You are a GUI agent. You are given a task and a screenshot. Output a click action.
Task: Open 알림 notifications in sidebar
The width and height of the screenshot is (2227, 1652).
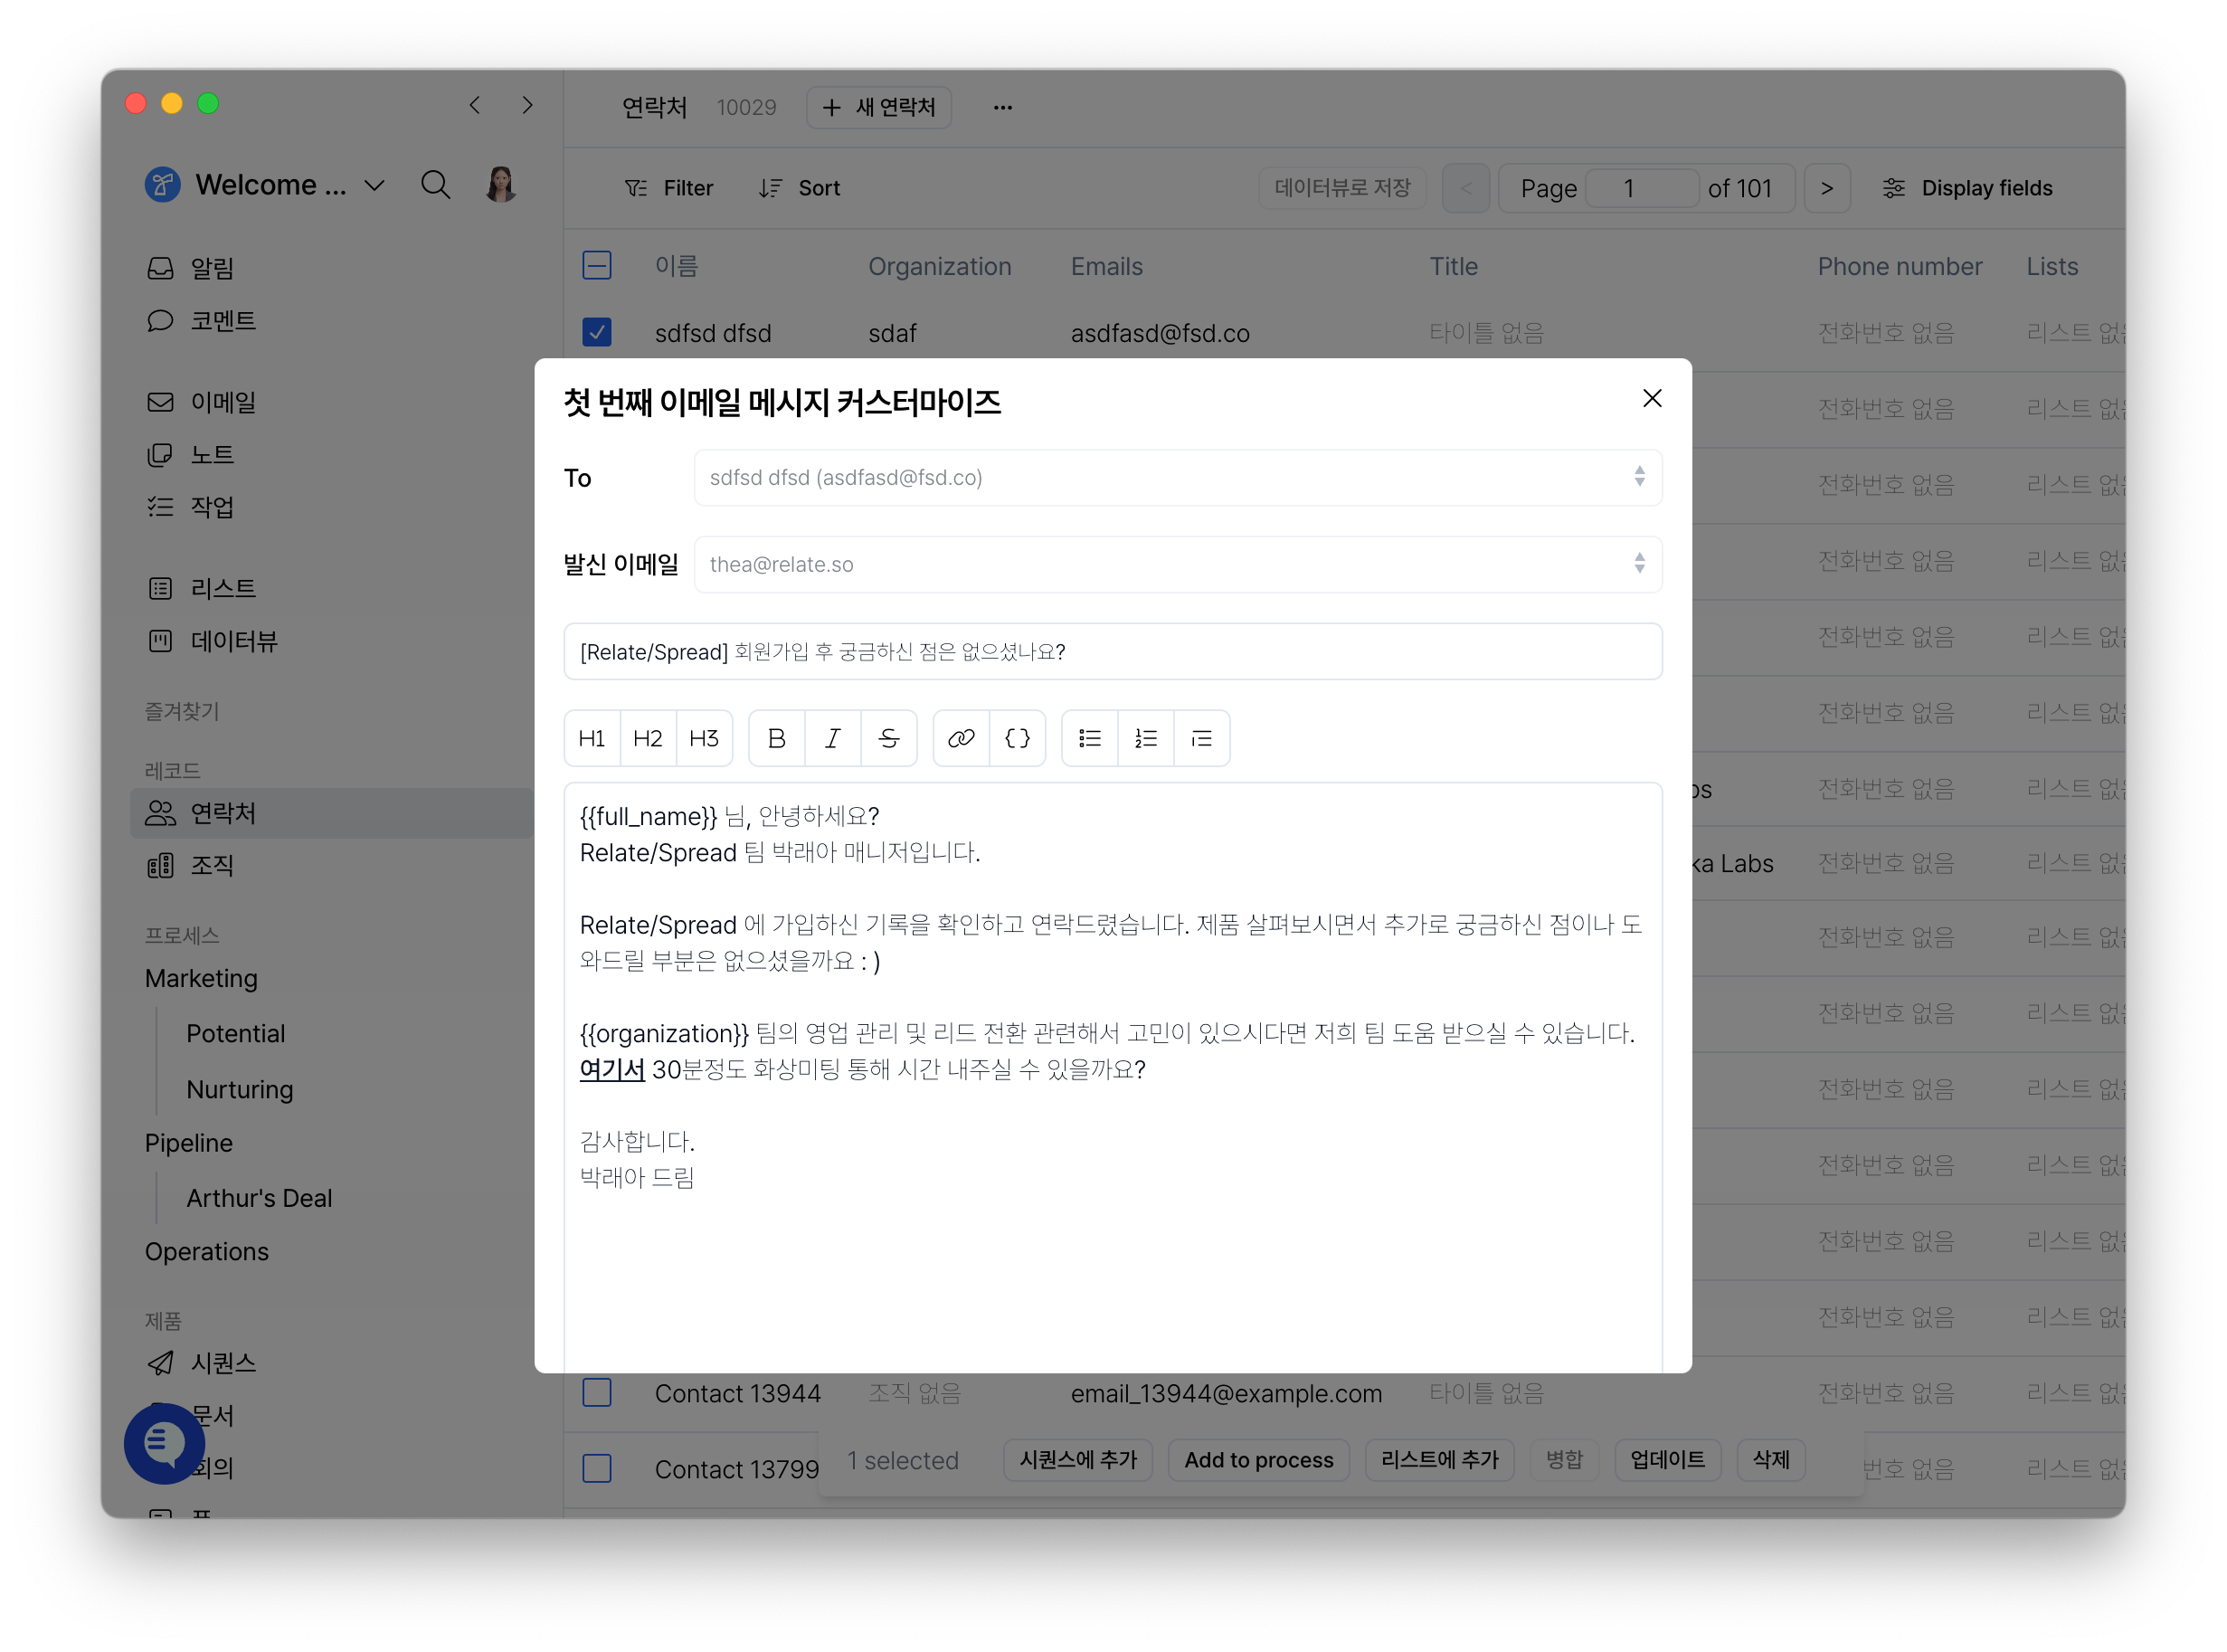(x=190, y=268)
